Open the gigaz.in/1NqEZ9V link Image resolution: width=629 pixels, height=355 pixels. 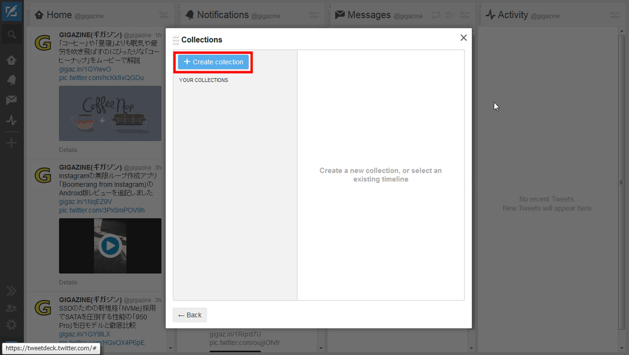point(85,201)
